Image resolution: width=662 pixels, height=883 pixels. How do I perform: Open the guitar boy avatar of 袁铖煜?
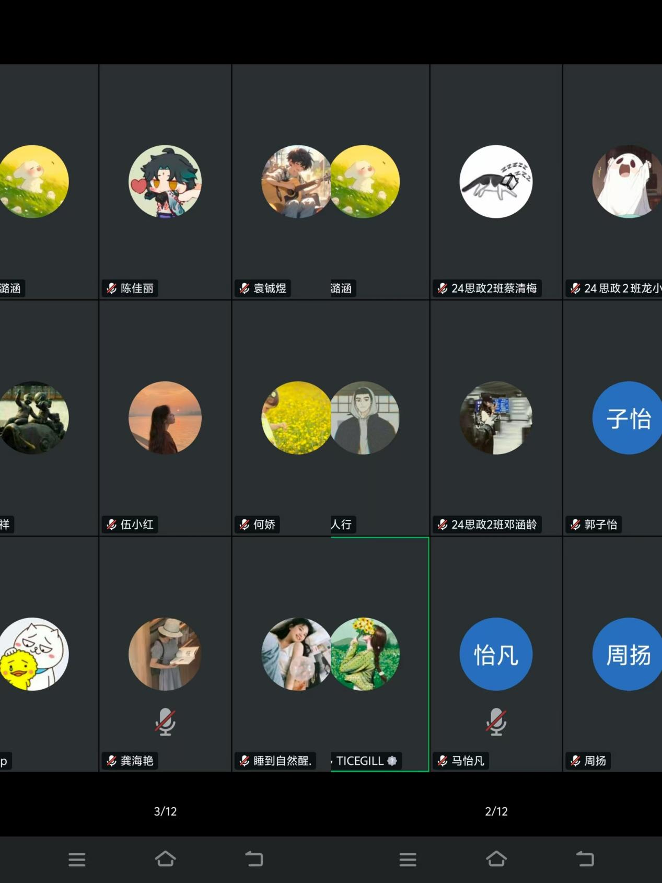(296, 181)
